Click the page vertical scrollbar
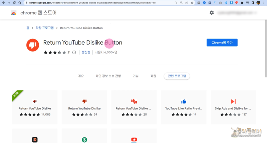The height and width of the screenshot is (143, 267). 266,49
